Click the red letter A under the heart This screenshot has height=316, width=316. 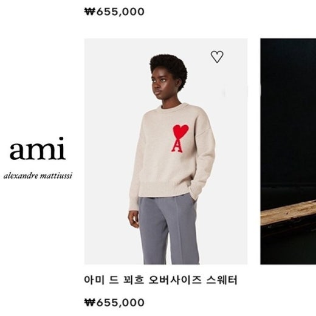177,146
